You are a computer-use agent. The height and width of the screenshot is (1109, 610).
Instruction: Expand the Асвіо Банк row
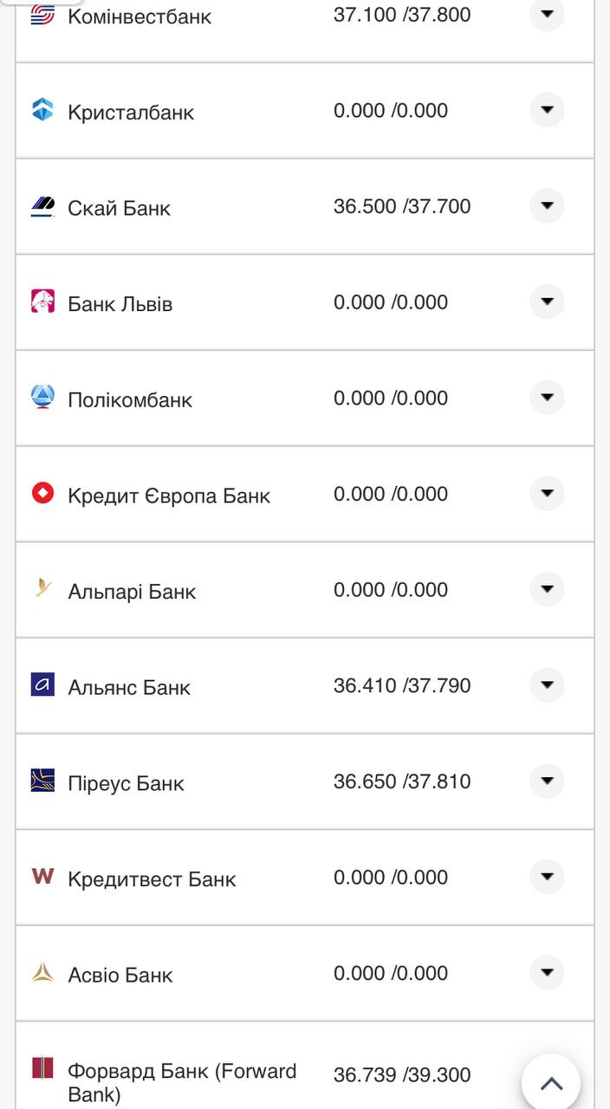547,973
